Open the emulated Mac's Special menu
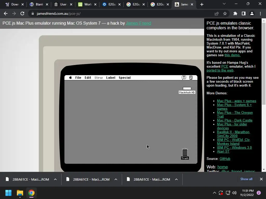The height and width of the screenshot is (199, 266). click(x=125, y=77)
